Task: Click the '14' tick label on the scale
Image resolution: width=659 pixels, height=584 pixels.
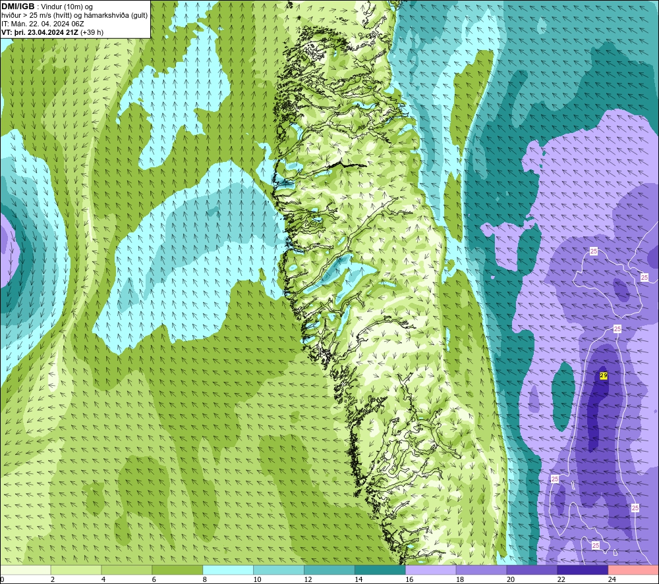Action: point(358,579)
